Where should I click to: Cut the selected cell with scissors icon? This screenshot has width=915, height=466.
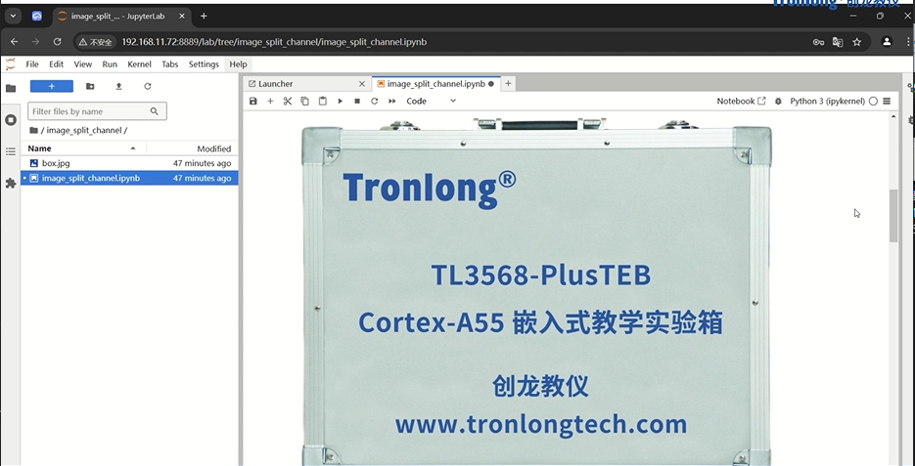click(x=288, y=101)
